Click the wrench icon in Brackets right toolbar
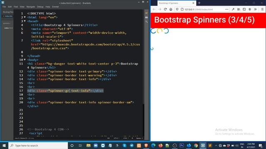The width and height of the screenshot is (266, 149). point(146,22)
